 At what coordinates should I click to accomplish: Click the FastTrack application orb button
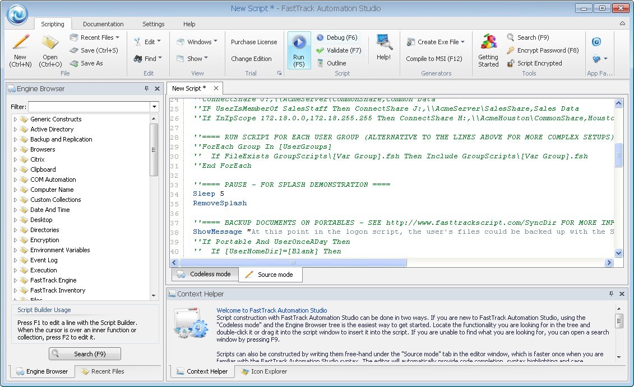pyautogui.click(x=17, y=14)
